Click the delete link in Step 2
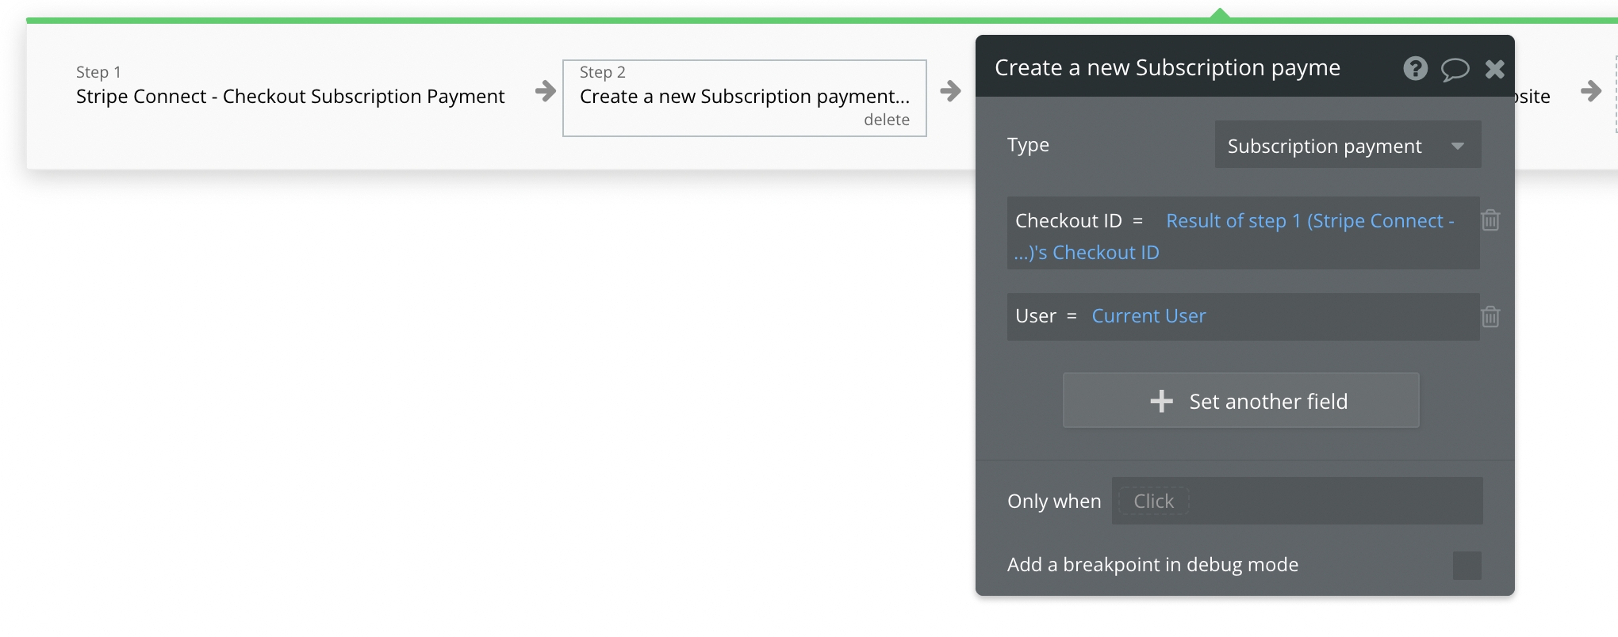Viewport: 1618px width, 637px height. [886, 120]
